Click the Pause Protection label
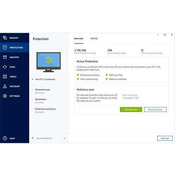175x175 pixels. coord(44,138)
